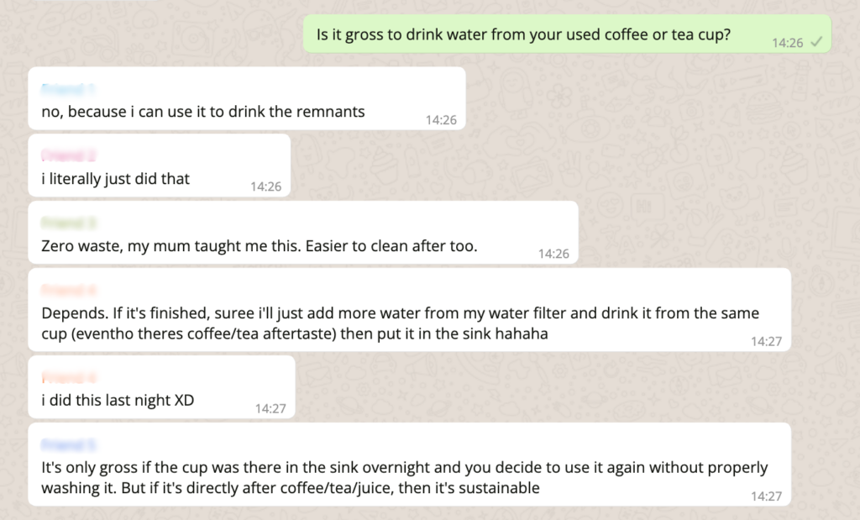This screenshot has height=520, width=860.
Task: Open sender name above "drink the remnants" message
Action: click(x=69, y=87)
